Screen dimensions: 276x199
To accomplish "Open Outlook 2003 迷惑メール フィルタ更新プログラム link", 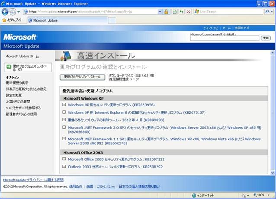I will click(116, 167).
